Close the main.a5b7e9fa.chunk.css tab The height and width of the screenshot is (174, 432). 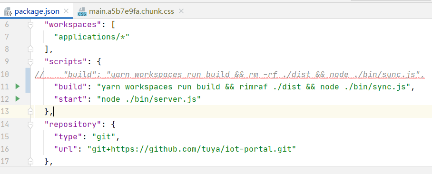[x=181, y=11]
